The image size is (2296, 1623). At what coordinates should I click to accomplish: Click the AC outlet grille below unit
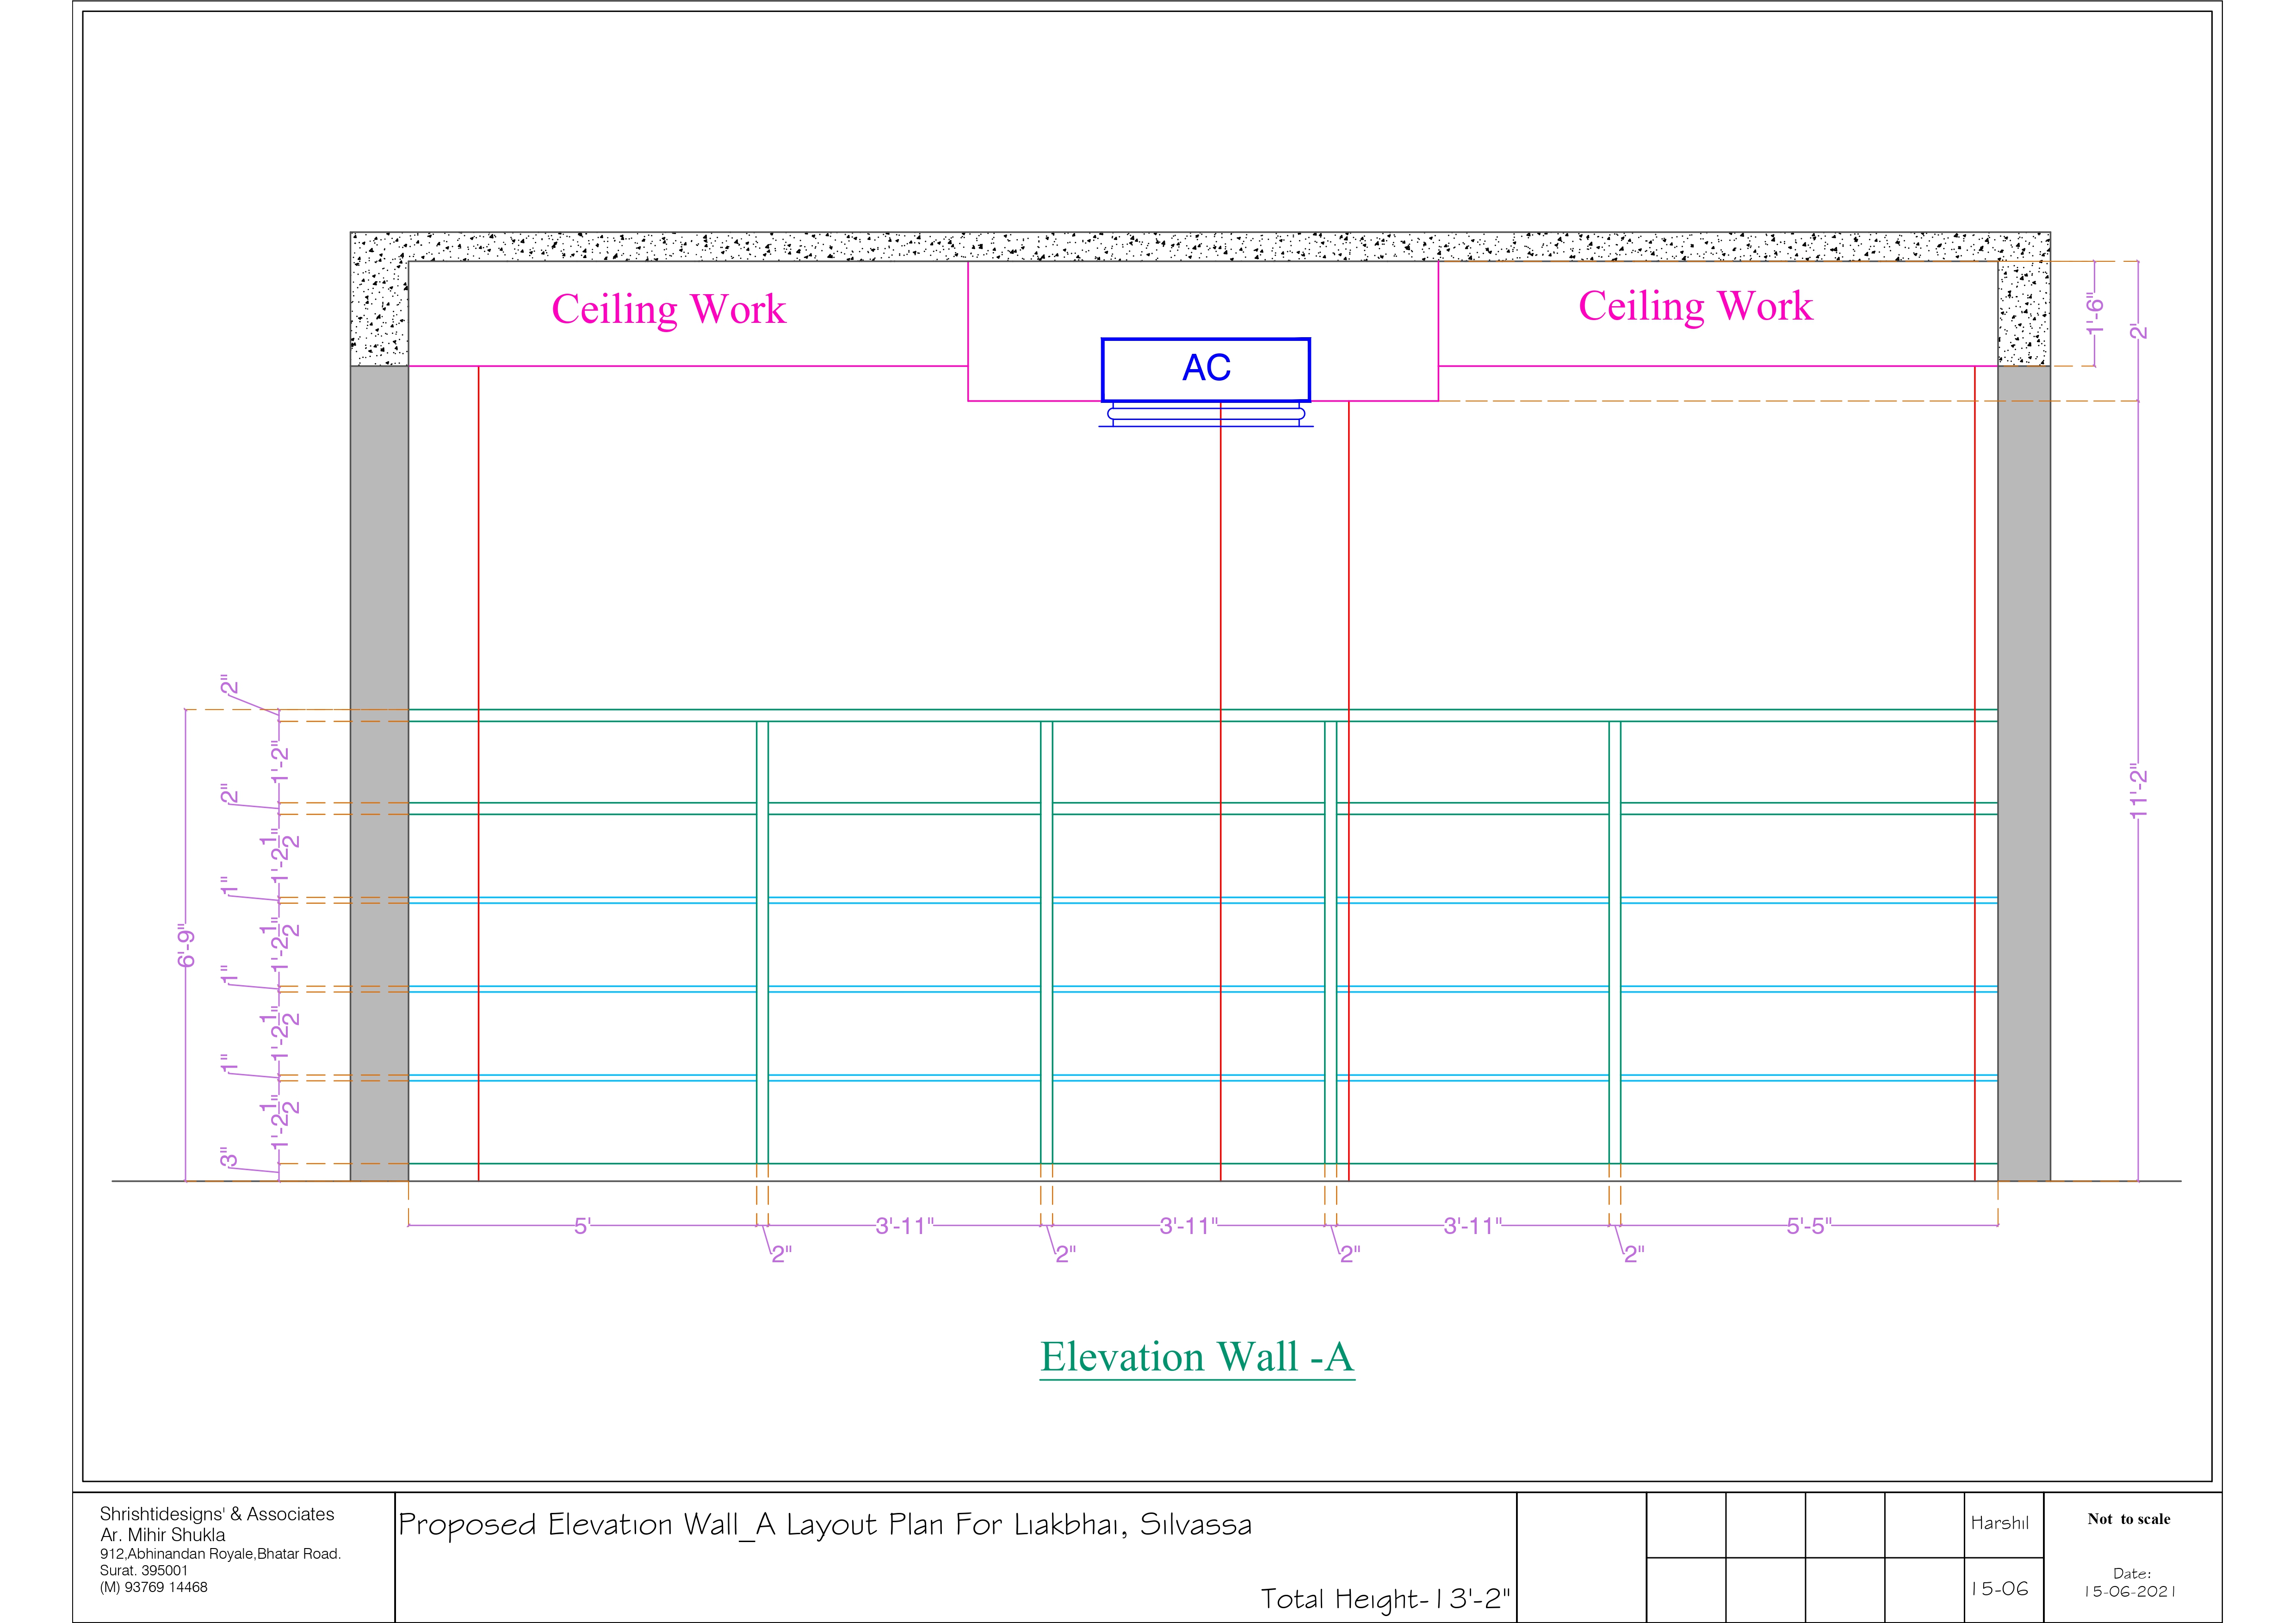(x=1205, y=414)
